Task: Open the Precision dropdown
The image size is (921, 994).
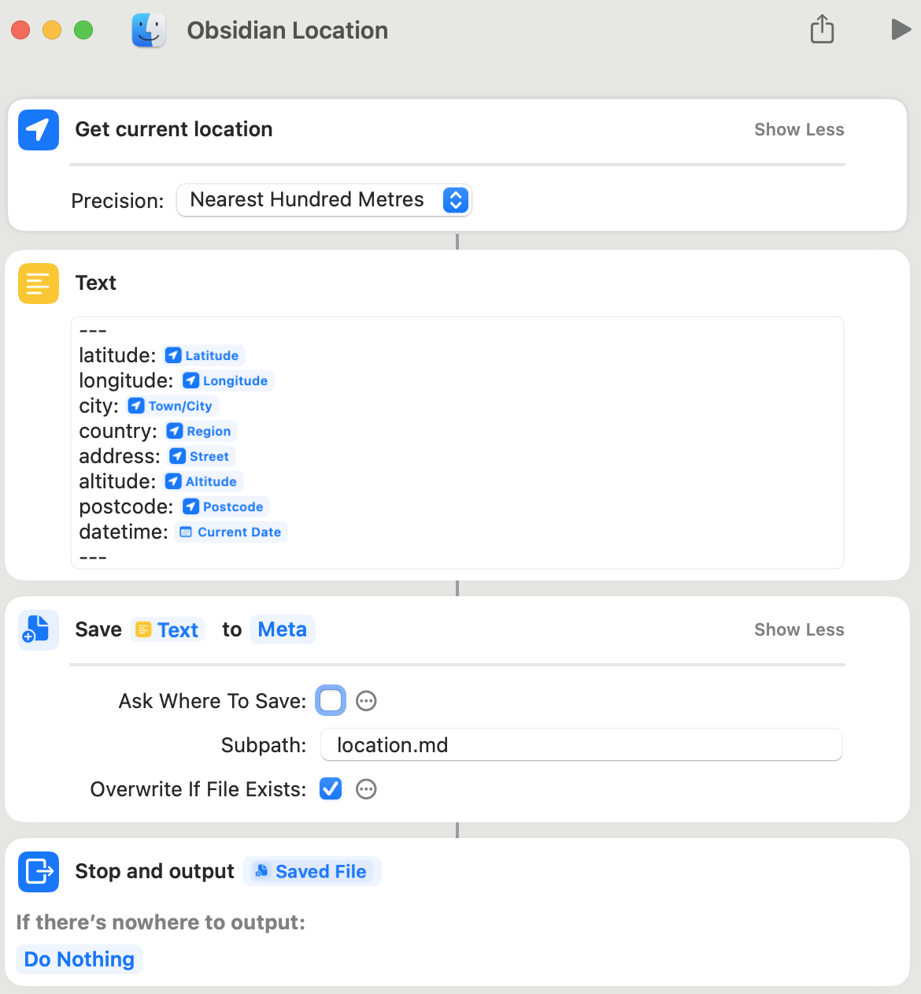Action: click(324, 200)
